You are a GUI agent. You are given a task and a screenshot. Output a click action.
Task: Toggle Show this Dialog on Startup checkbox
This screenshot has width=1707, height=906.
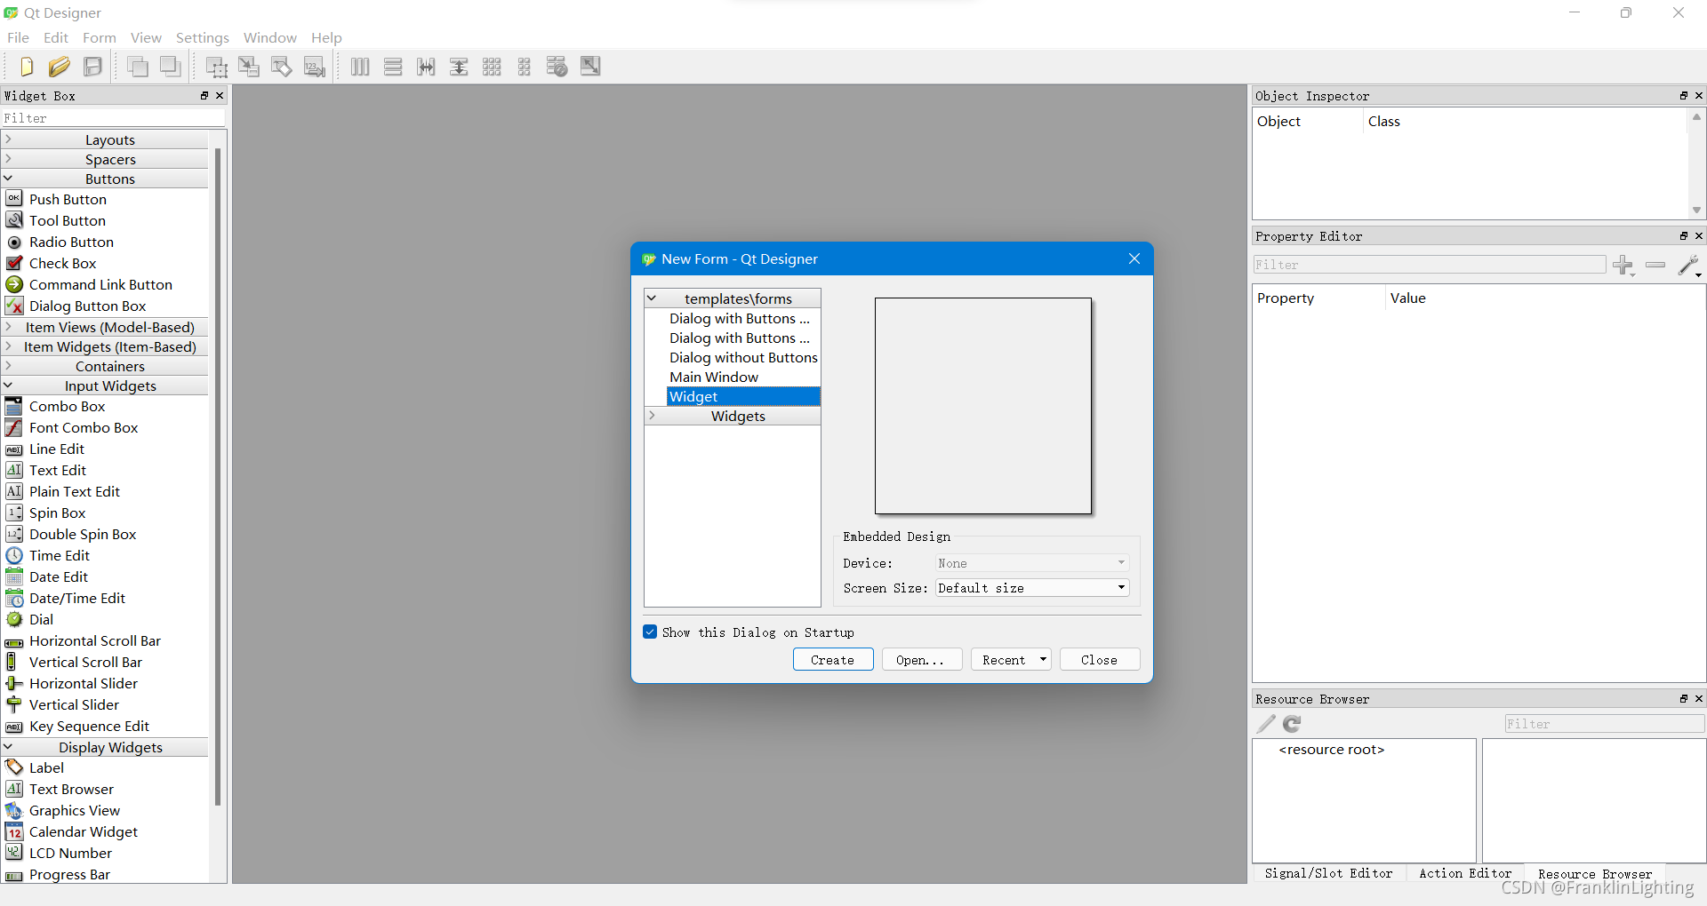(x=650, y=632)
